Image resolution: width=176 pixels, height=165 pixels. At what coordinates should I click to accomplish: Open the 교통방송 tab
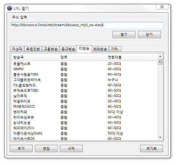click(x=51, y=49)
